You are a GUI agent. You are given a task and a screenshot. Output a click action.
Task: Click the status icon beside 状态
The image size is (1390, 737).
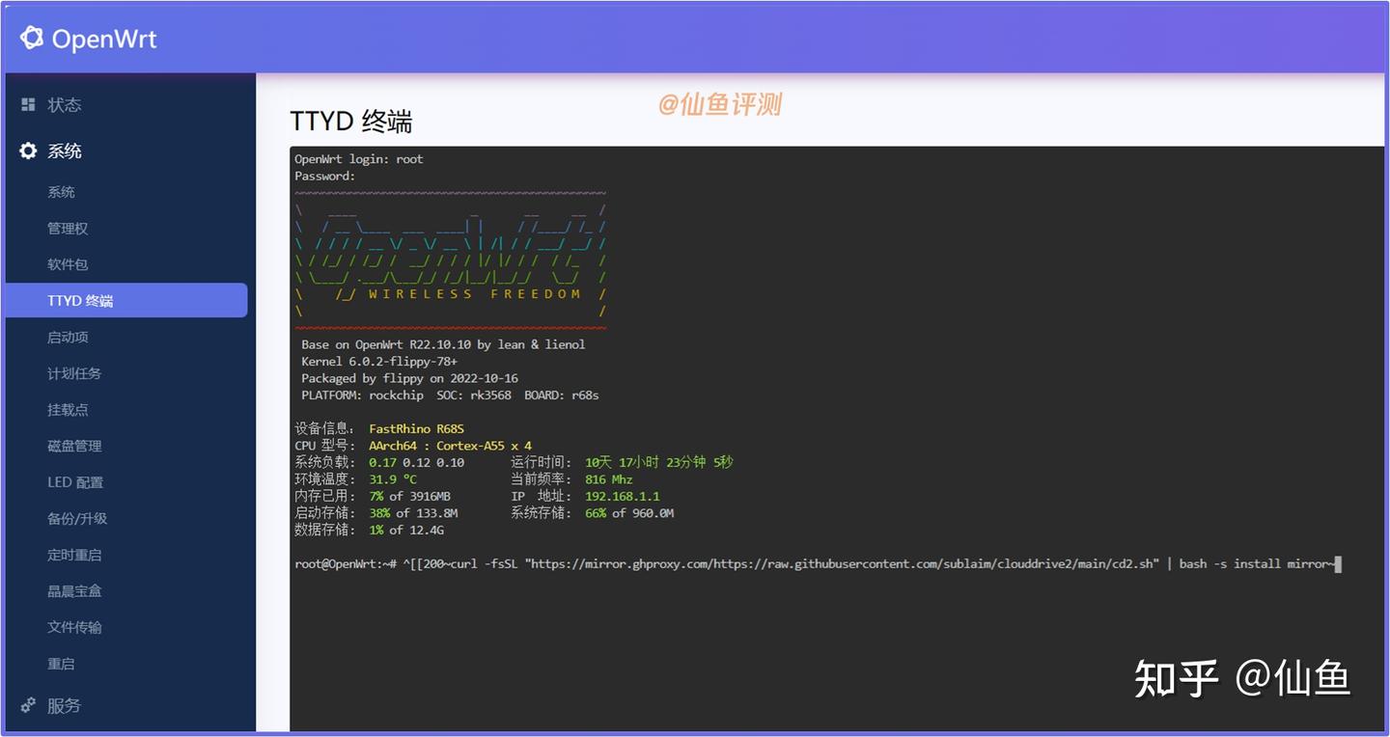28,104
